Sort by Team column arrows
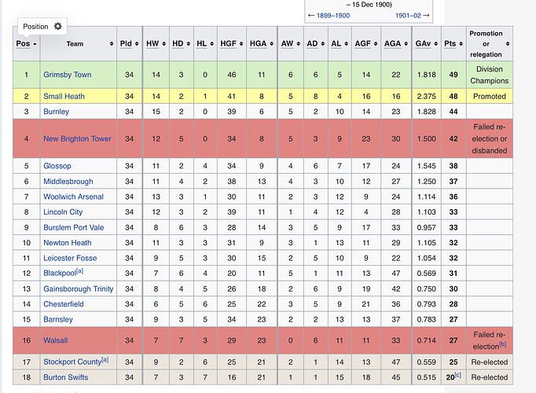The width and height of the screenshot is (536, 393). point(112,44)
